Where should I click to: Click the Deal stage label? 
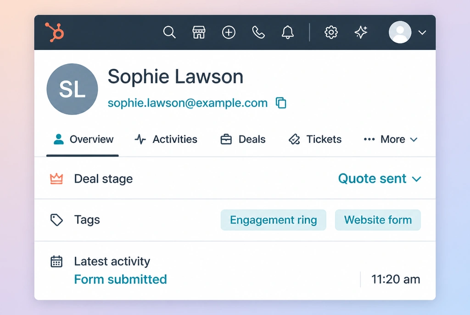click(x=103, y=179)
